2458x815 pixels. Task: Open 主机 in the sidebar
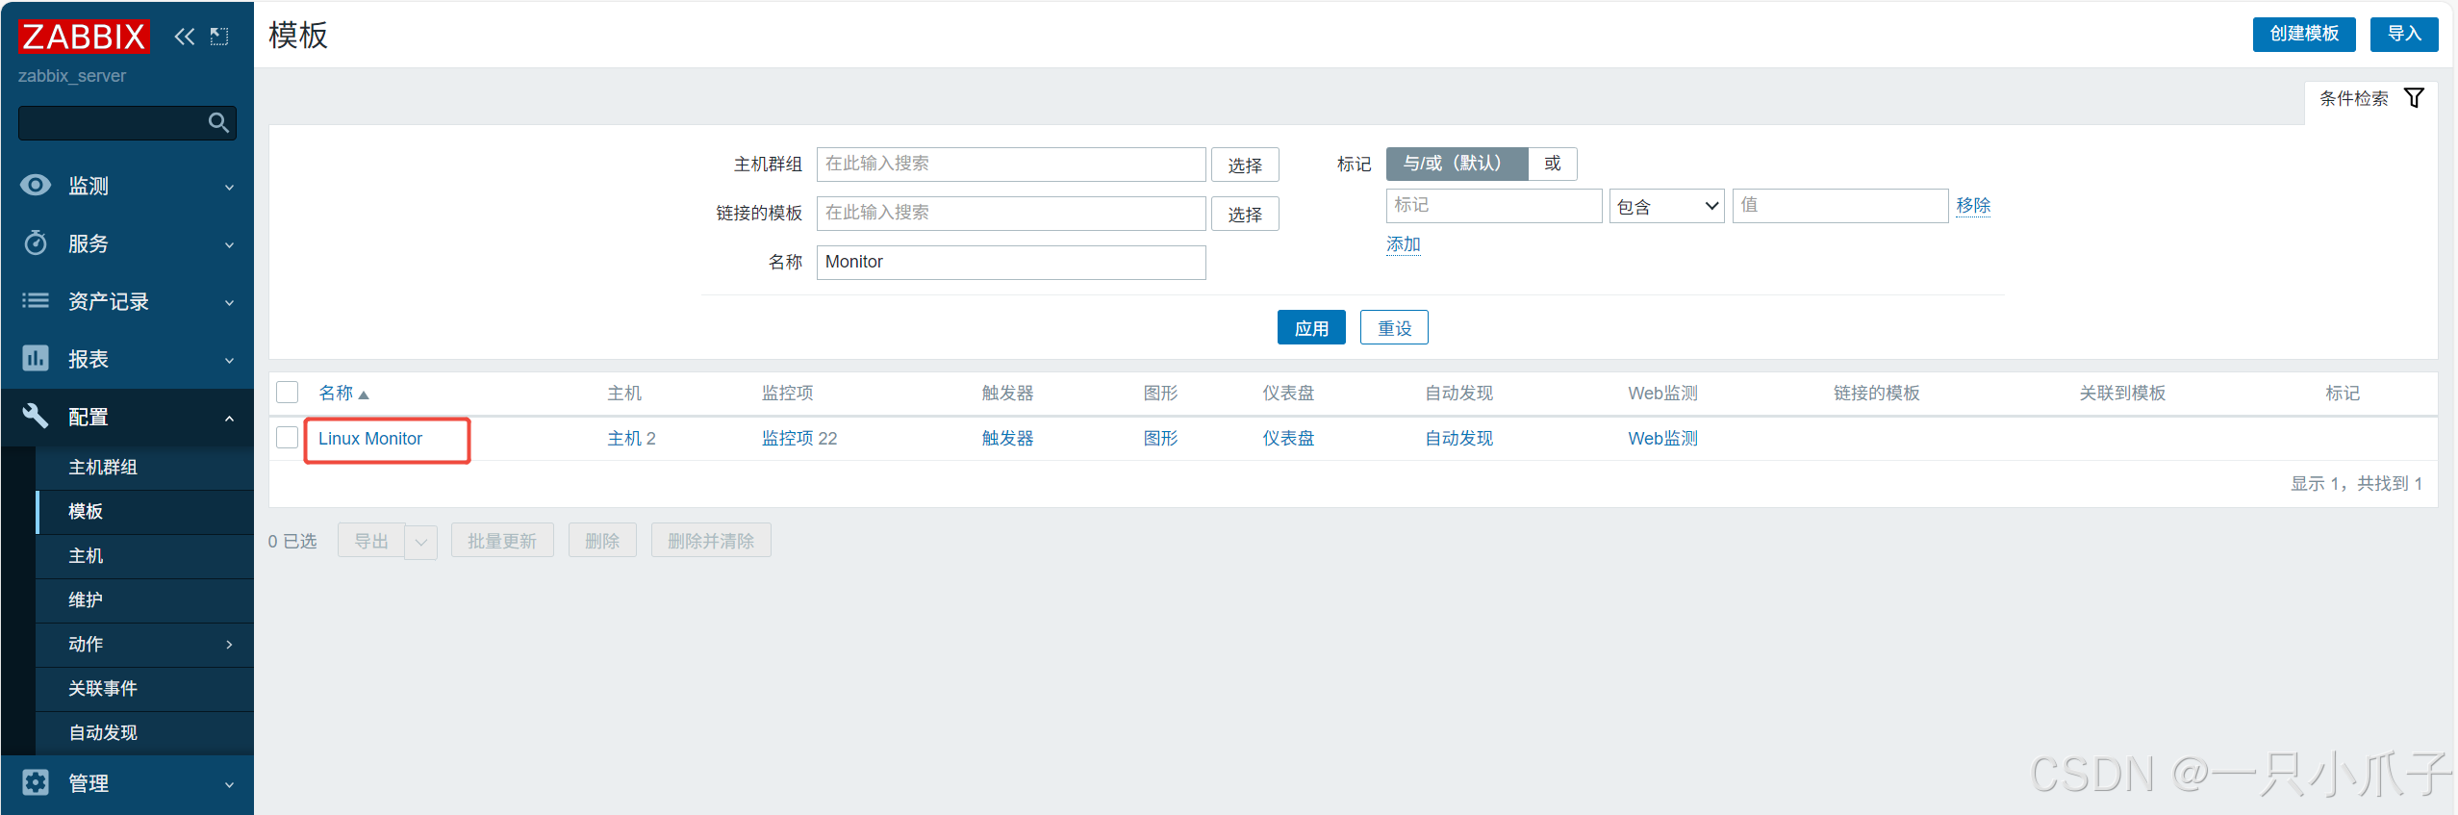86,555
